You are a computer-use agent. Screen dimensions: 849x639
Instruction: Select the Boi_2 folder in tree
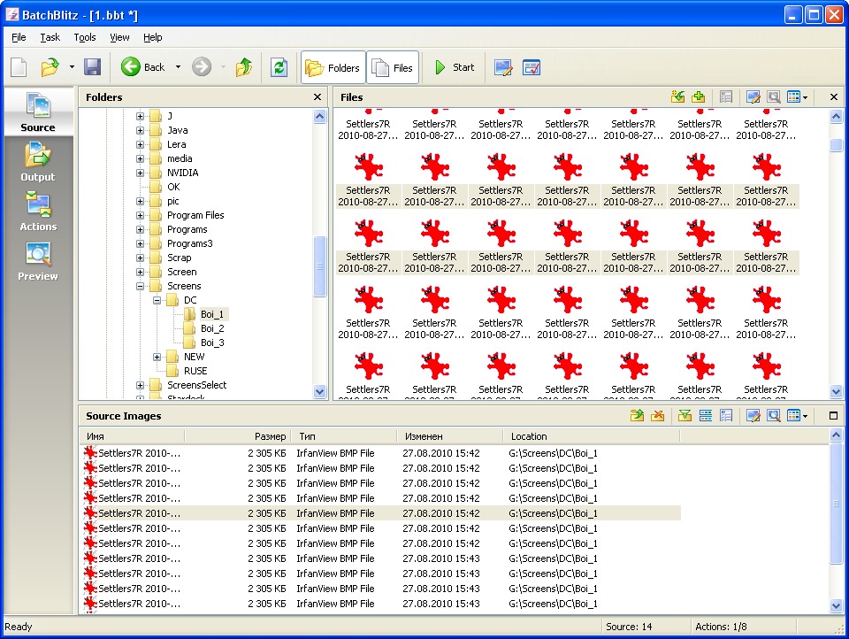(211, 328)
